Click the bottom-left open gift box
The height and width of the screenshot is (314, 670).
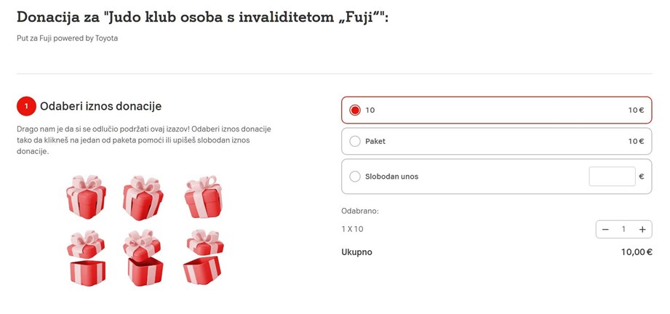pos(87,258)
